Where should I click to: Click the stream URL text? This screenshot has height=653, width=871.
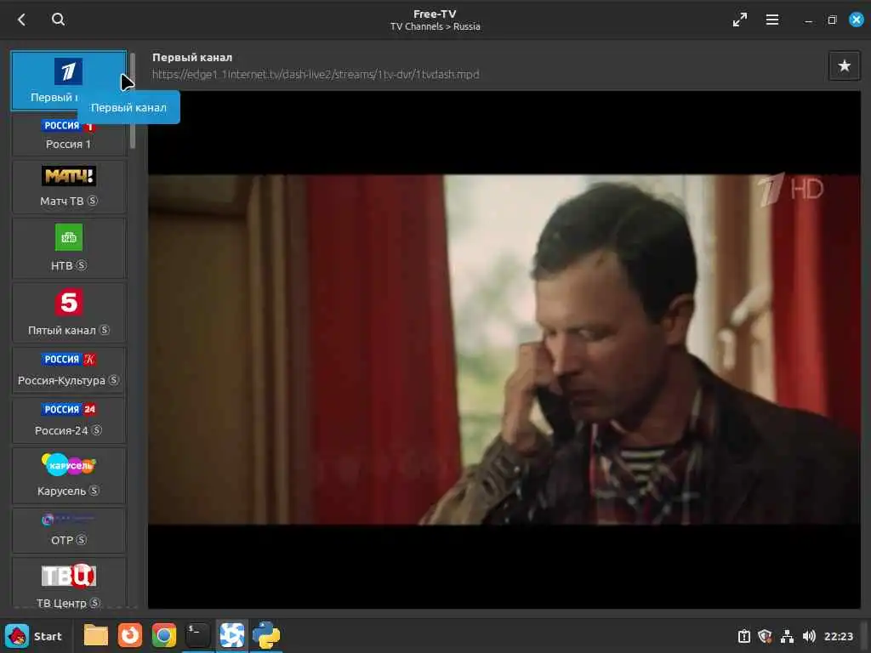316,75
